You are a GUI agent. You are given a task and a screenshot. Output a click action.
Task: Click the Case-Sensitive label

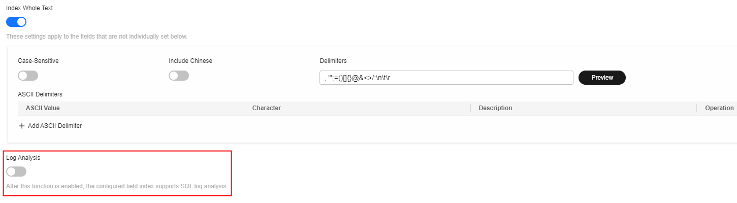(x=38, y=61)
